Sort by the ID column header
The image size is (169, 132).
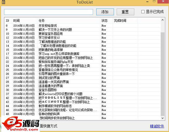click(8, 20)
